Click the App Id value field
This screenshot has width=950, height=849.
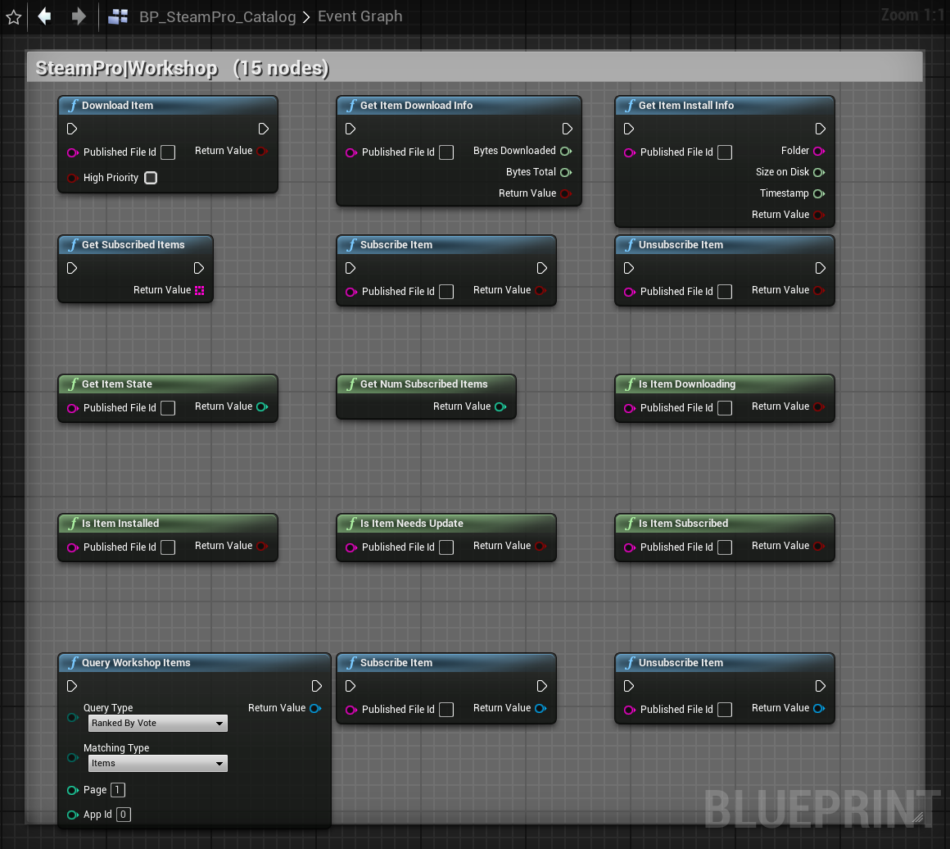[x=123, y=815]
